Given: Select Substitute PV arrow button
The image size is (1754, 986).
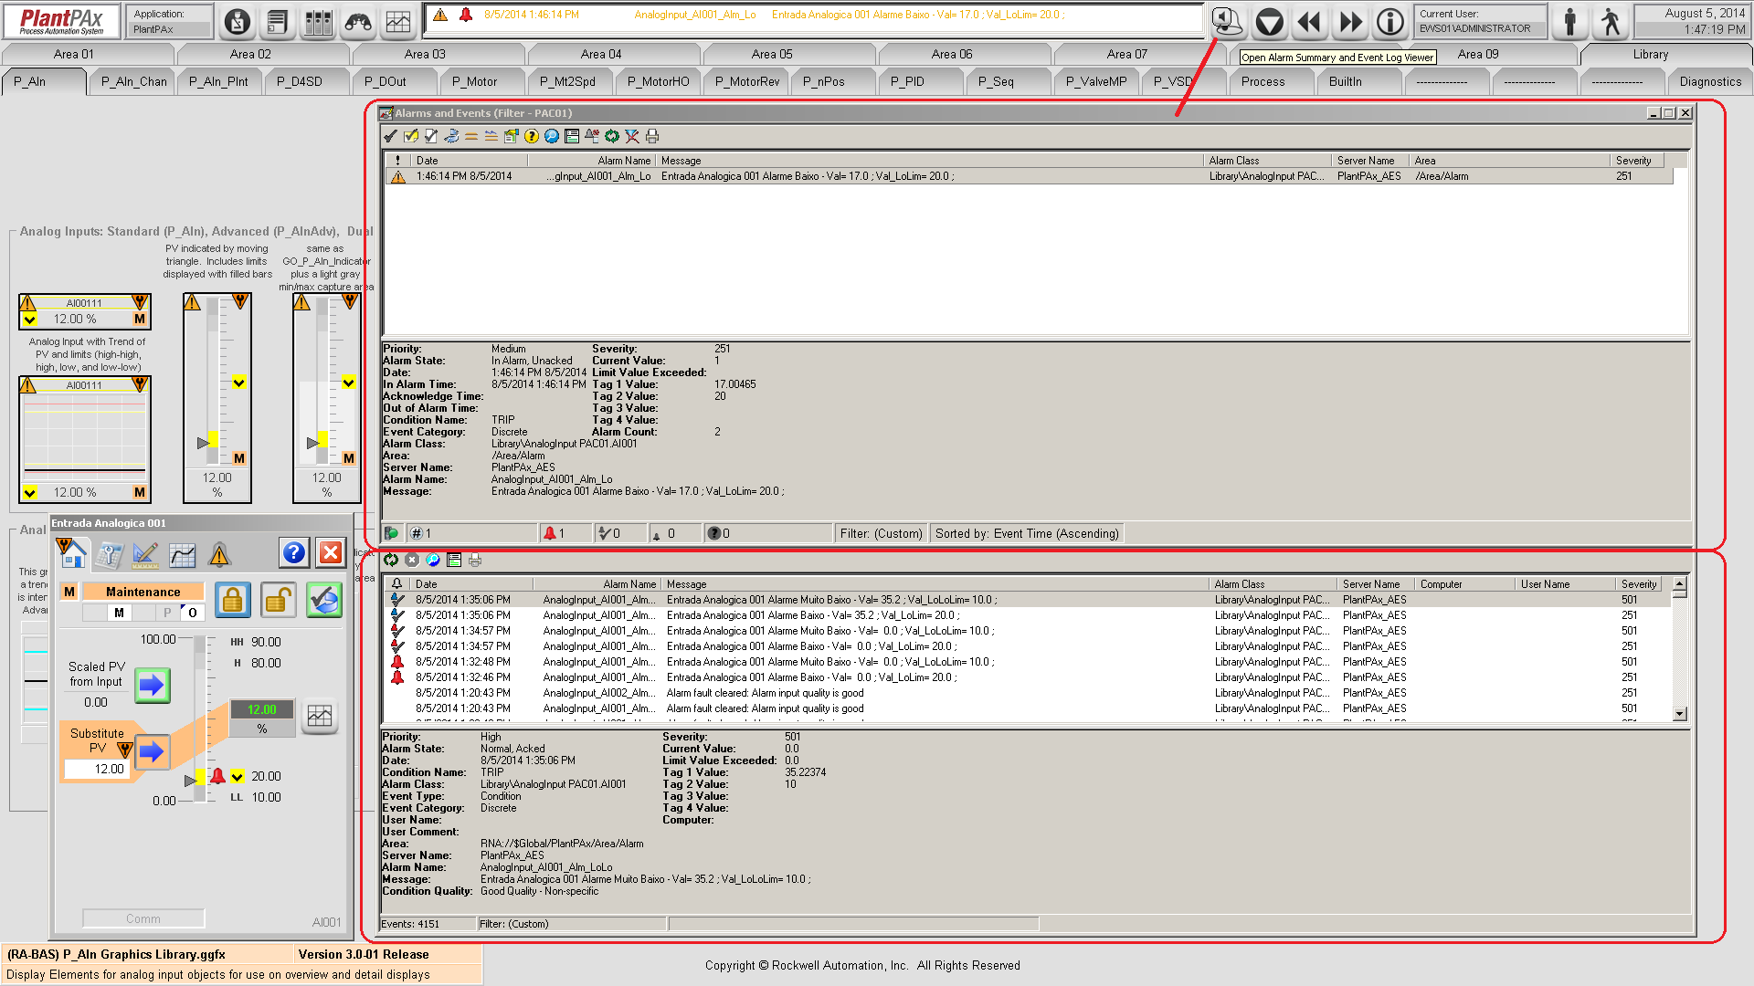Looking at the screenshot, I should pyautogui.click(x=152, y=751).
